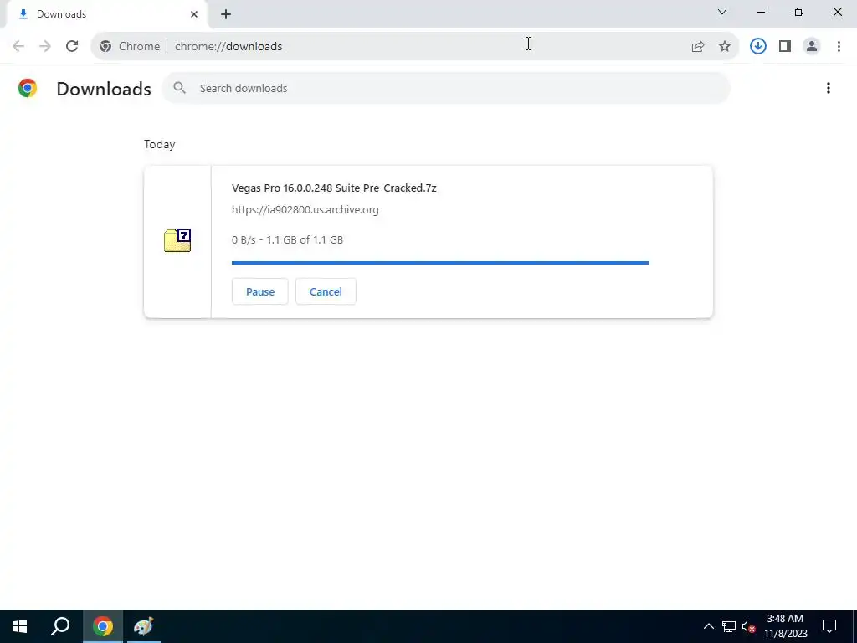This screenshot has width=857, height=643.
Task: Click the browser Back arrow
Action: (18, 47)
